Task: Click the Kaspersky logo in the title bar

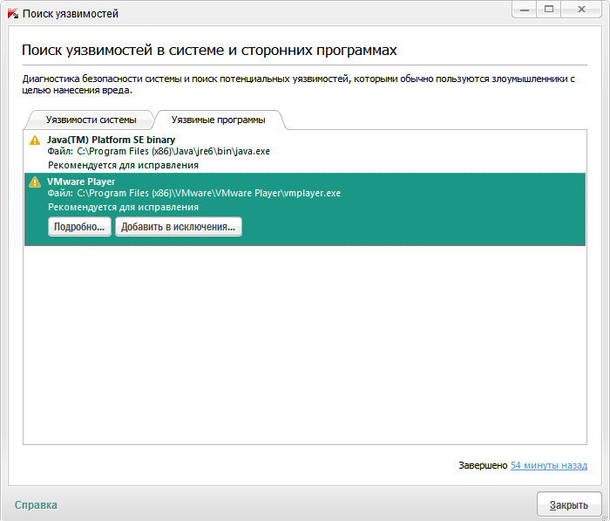Action: [x=13, y=14]
